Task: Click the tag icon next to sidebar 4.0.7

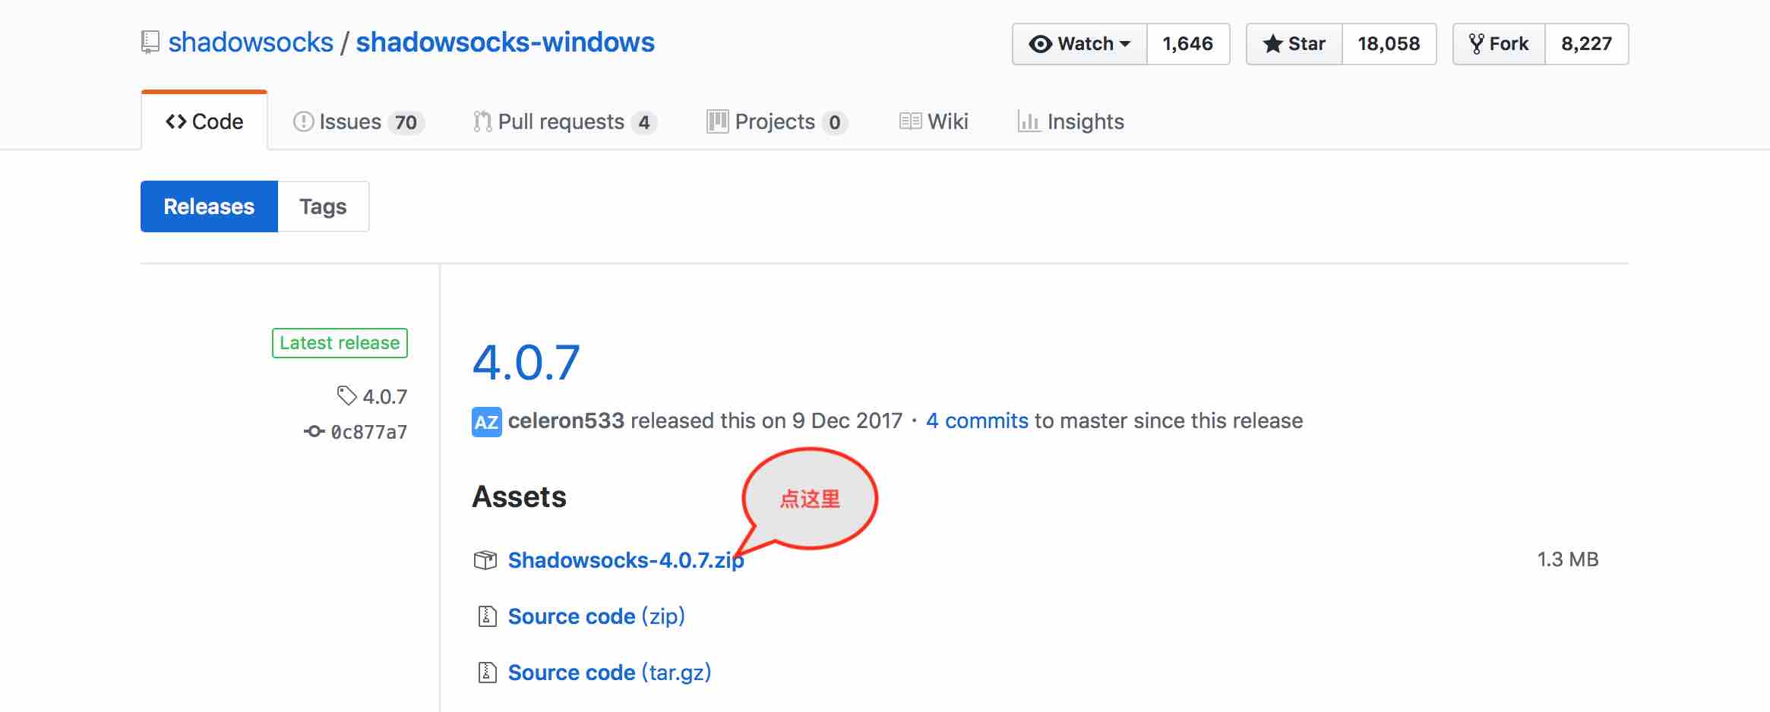Action: point(346,395)
